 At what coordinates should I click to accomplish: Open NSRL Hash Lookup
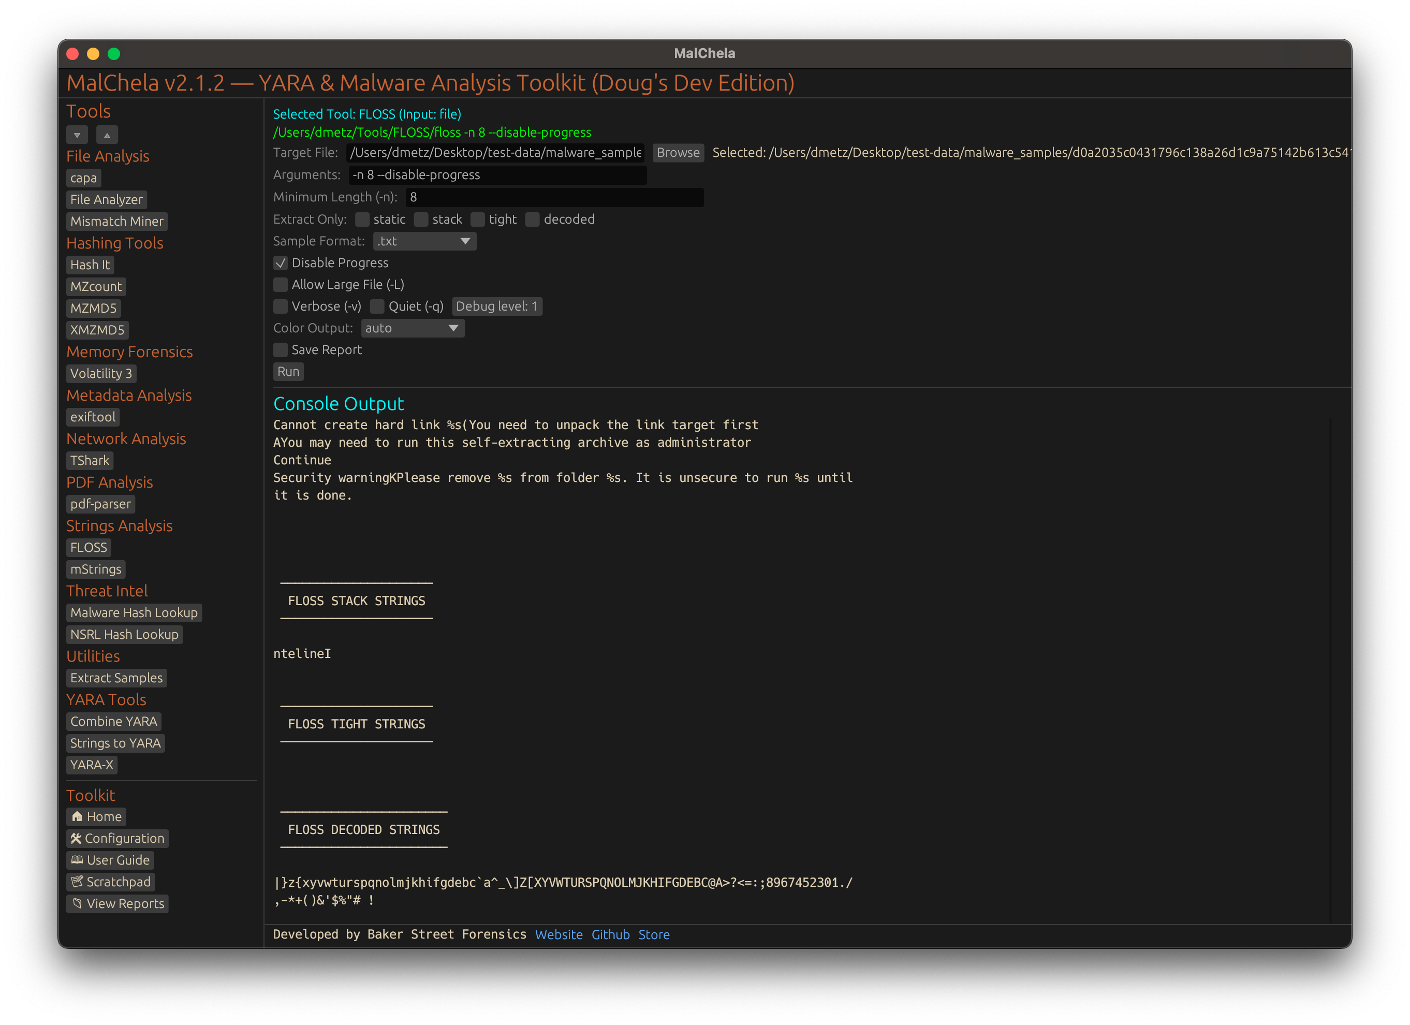coord(124,635)
